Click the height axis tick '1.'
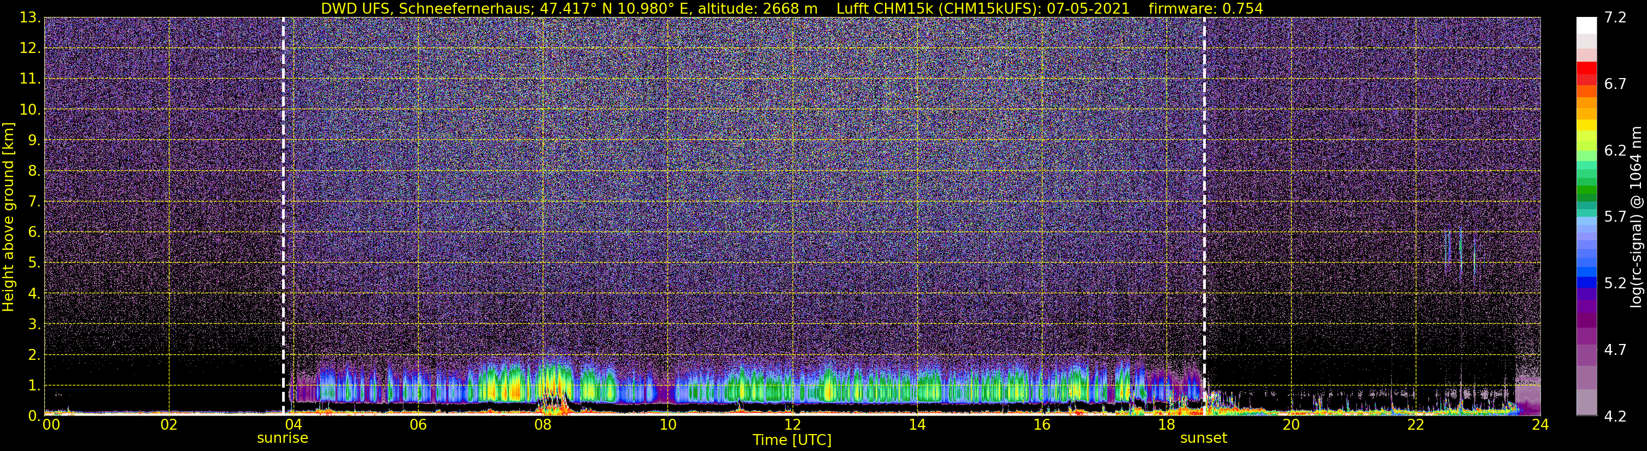1647x451 pixels. [34, 385]
